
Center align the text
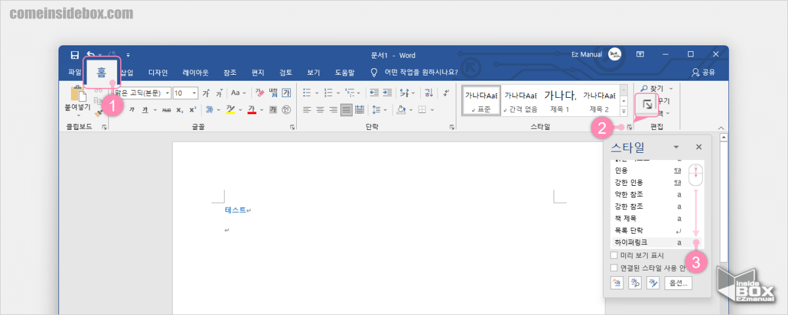(x=320, y=110)
